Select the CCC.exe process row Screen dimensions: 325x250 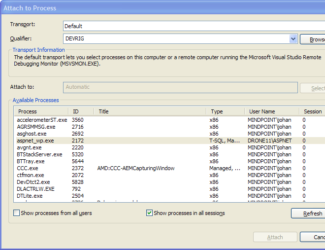pyautogui.click(x=169, y=168)
